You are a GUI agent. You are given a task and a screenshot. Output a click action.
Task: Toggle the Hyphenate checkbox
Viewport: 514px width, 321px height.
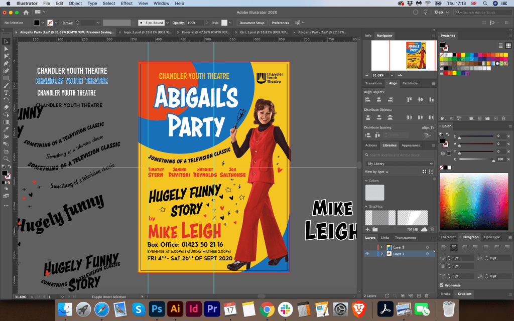441,285
